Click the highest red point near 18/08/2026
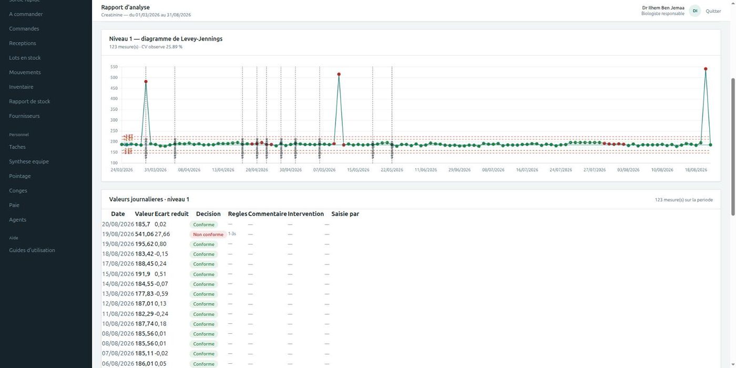The height and width of the screenshot is (368, 736). click(706, 69)
